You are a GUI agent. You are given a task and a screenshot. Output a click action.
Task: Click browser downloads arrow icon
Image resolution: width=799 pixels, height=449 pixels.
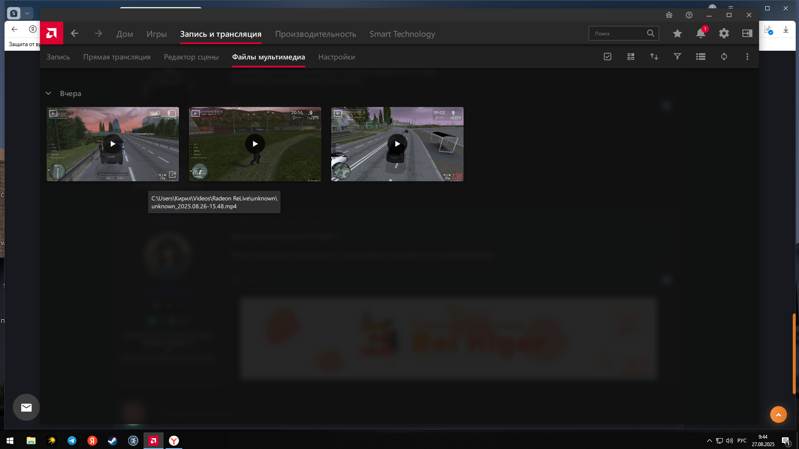click(x=786, y=30)
